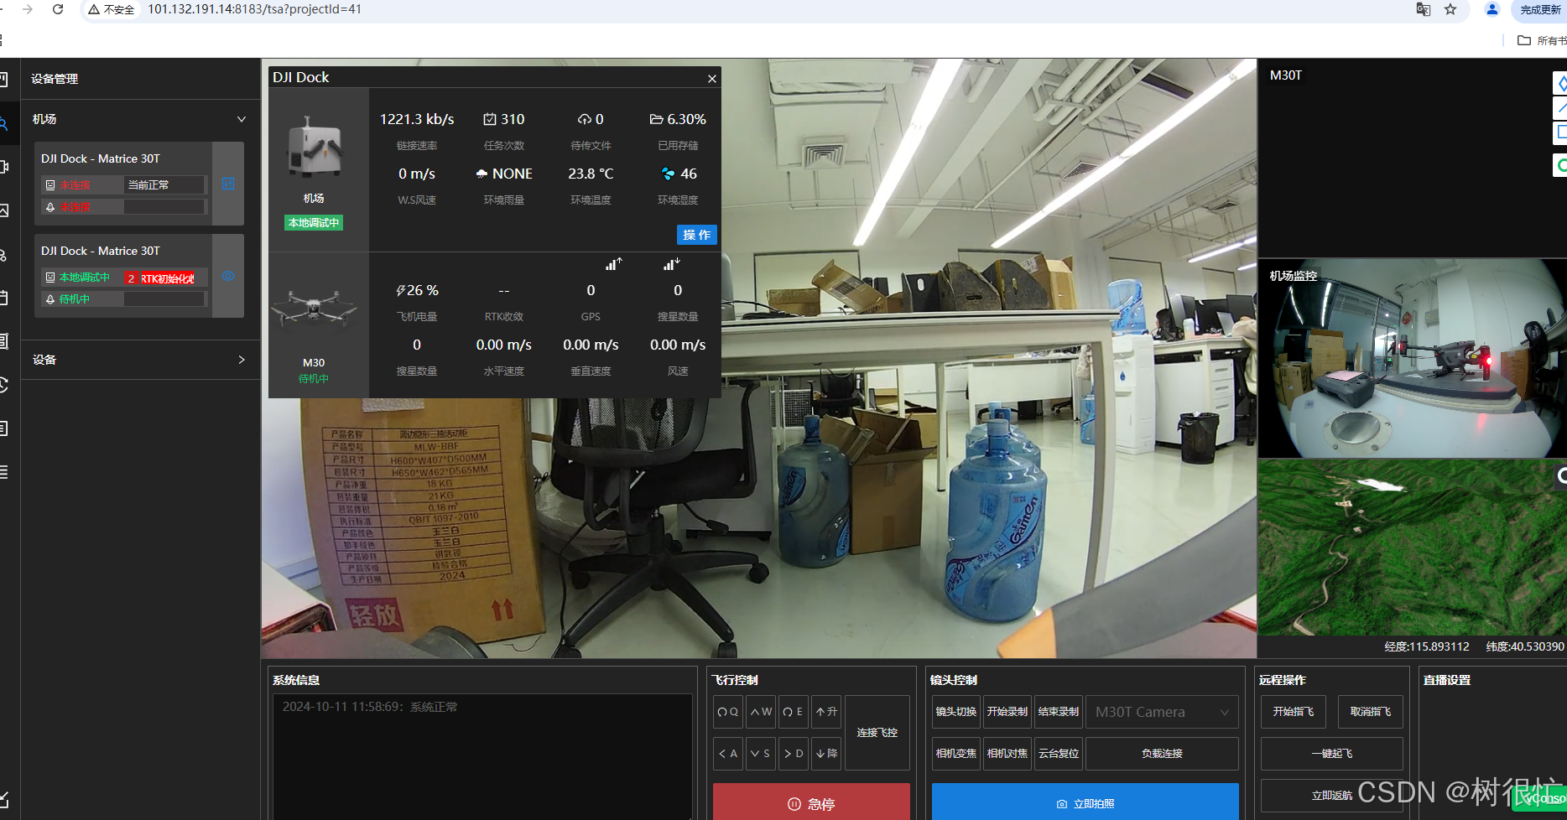Go forward with browser forward arrow
This screenshot has height=820, width=1567.
coord(28,9)
